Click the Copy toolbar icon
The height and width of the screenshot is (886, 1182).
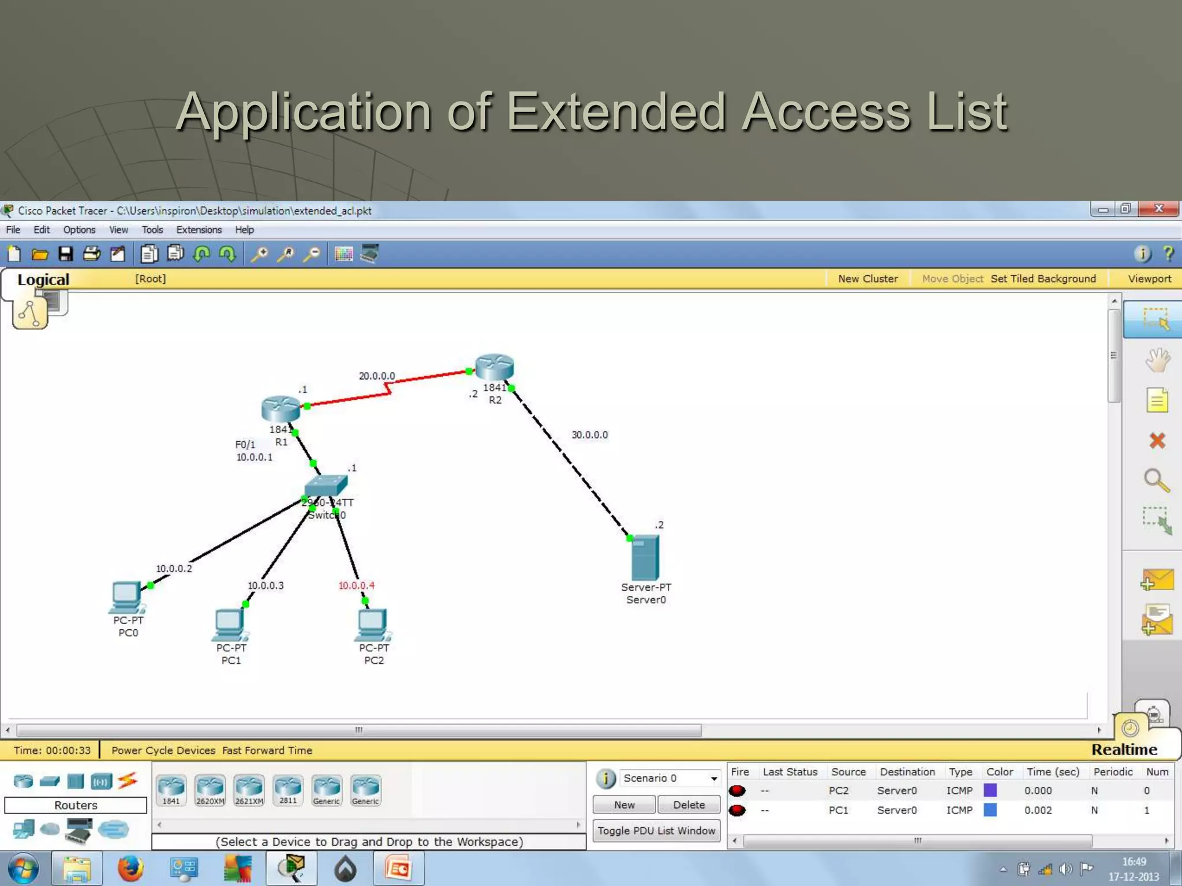[x=149, y=254]
